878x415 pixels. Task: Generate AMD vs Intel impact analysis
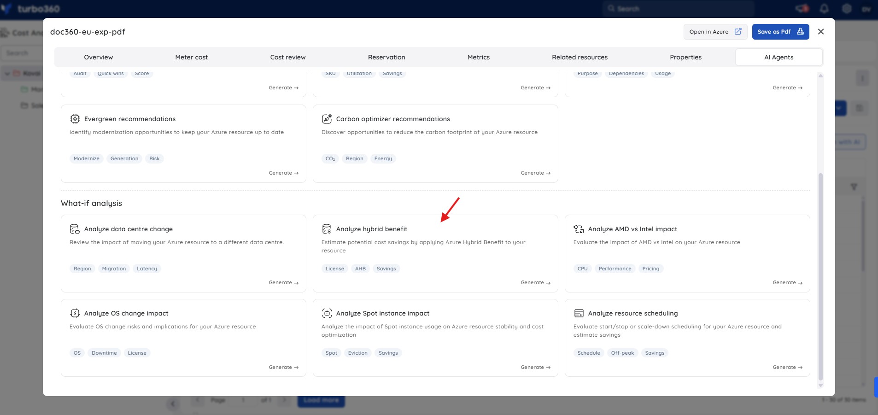pyautogui.click(x=788, y=282)
